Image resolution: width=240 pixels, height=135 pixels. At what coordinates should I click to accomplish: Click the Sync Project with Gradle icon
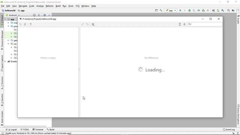(x=213, y=10)
